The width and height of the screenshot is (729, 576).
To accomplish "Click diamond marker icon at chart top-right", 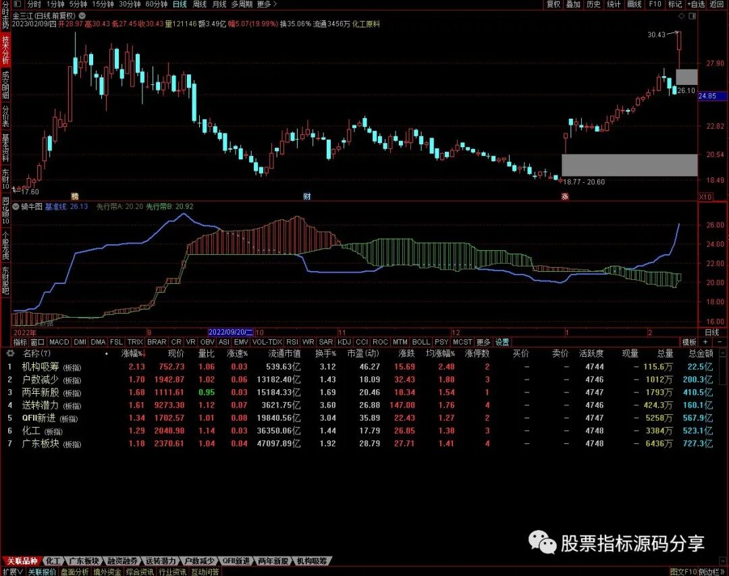I will coord(682,16).
